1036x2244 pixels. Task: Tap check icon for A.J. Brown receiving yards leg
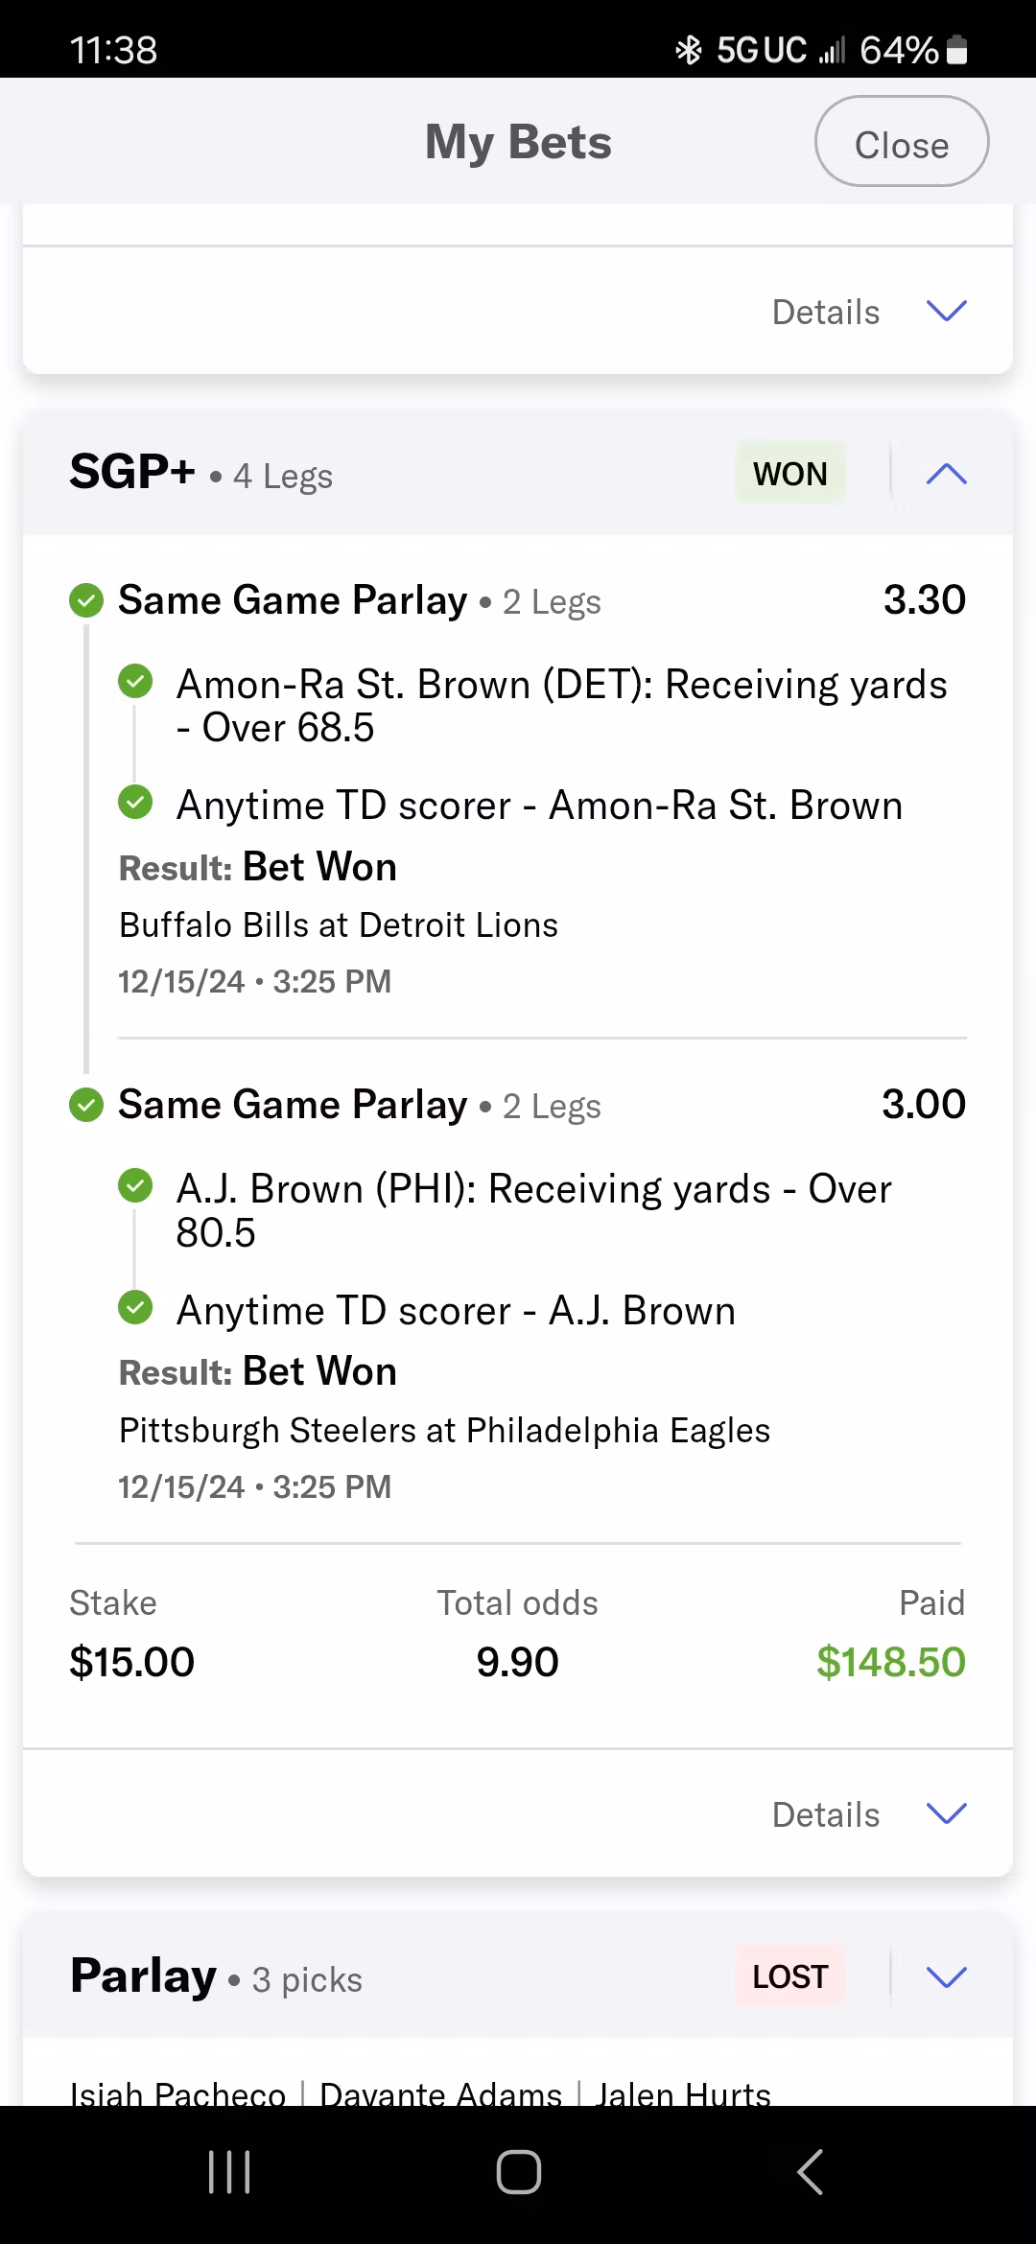click(x=135, y=1187)
